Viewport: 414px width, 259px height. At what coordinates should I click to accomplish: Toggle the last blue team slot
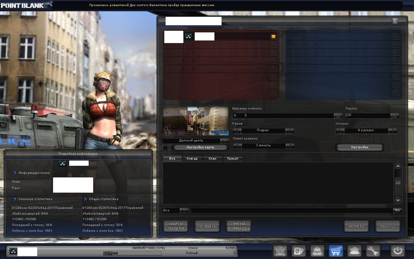(396, 93)
